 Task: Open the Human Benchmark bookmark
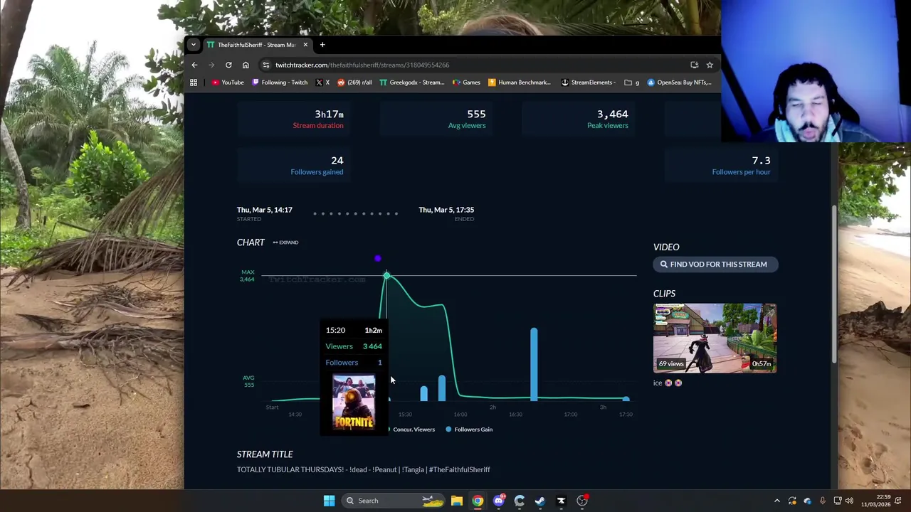(x=520, y=82)
